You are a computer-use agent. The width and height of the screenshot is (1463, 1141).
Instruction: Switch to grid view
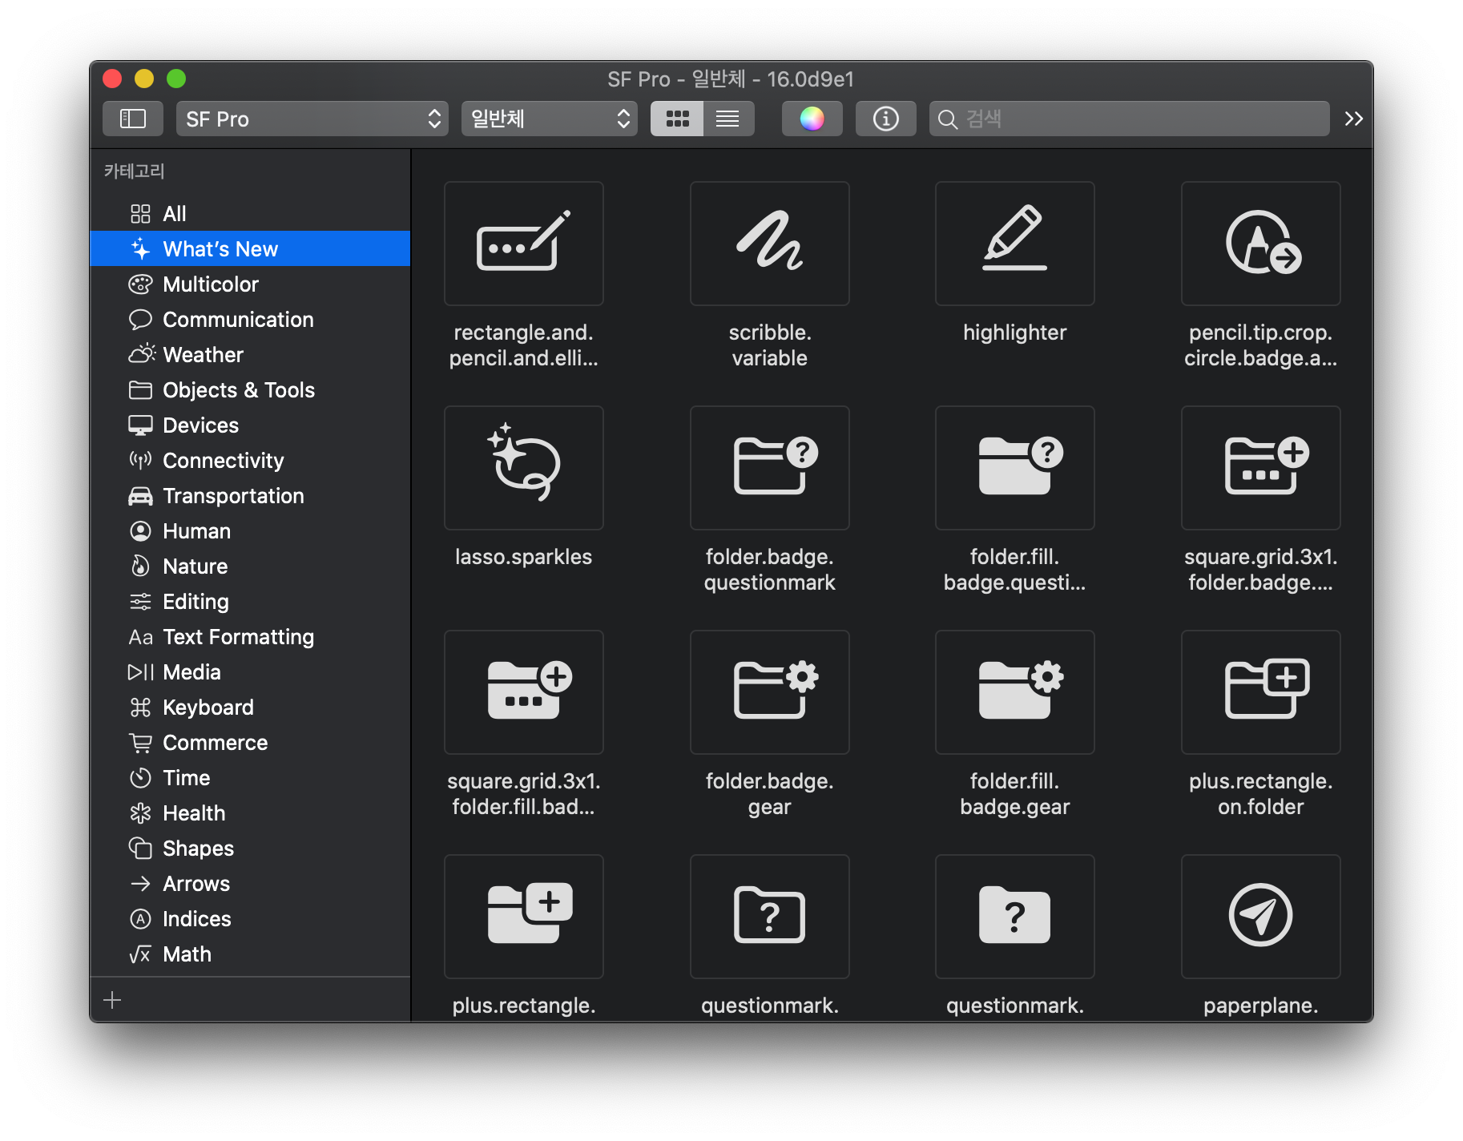point(677,119)
